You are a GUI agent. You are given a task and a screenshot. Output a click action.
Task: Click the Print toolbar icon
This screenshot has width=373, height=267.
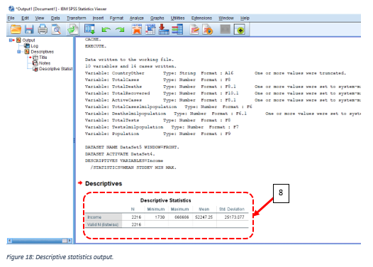click(43, 30)
